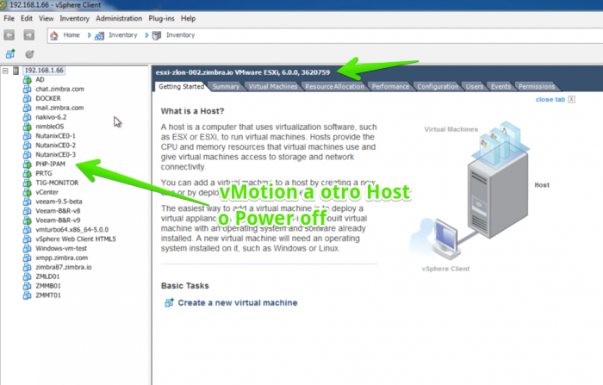This screenshot has height=385, width=603.
Task: Switch to the Configuration tab
Action: click(438, 86)
